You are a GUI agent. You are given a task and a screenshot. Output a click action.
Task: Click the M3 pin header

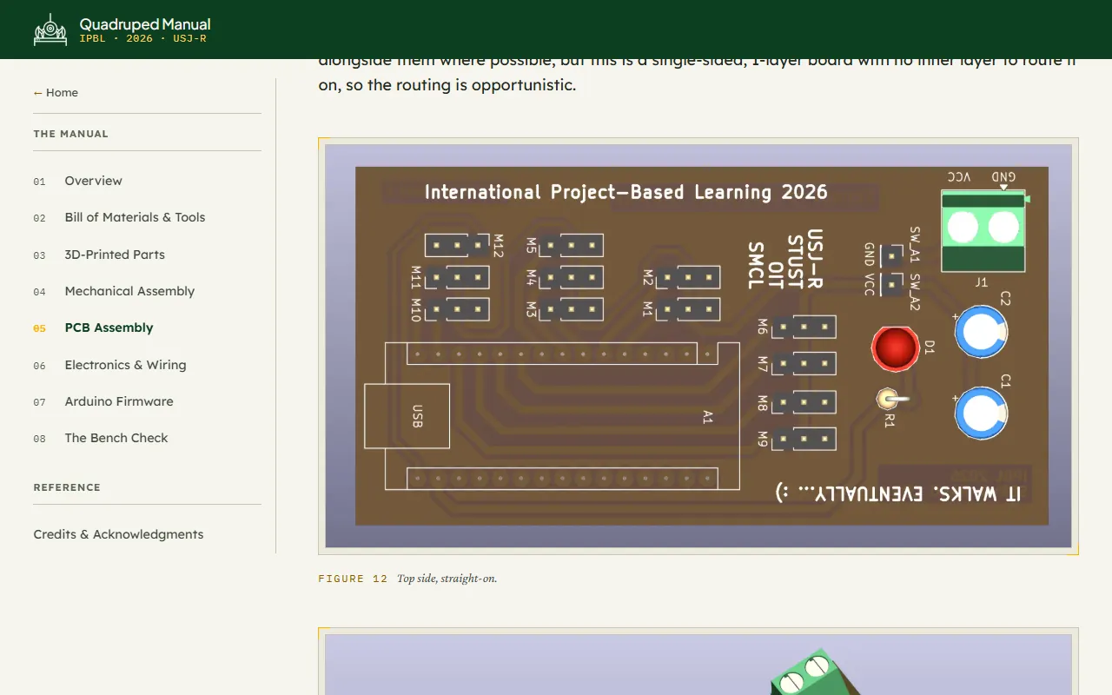pyautogui.click(x=571, y=309)
